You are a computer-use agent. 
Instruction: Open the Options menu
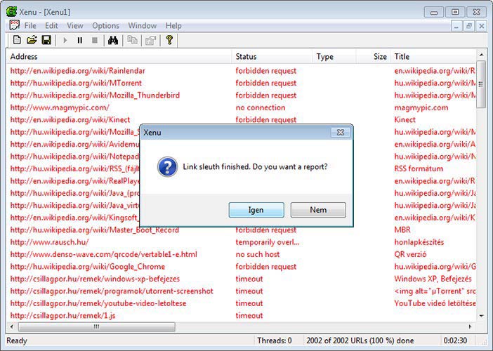click(105, 26)
